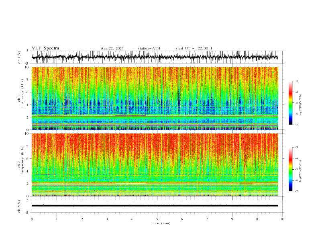Click the "10" tick on the Time axis

(282, 219)
